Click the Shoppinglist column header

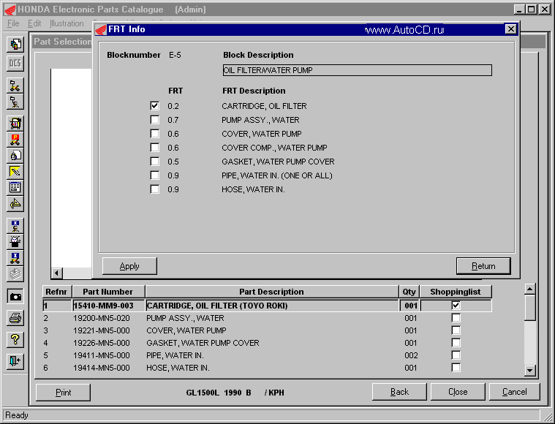click(x=456, y=292)
